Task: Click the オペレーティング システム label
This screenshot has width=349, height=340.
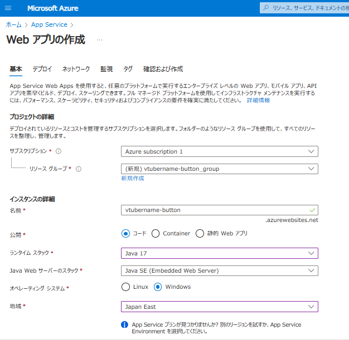Action: (x=37, y=288)
